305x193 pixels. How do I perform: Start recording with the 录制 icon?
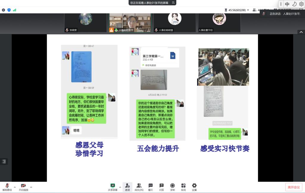pyautogui.click(x=172, y=187)
